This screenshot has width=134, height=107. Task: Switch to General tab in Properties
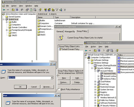tap(60, 32)
